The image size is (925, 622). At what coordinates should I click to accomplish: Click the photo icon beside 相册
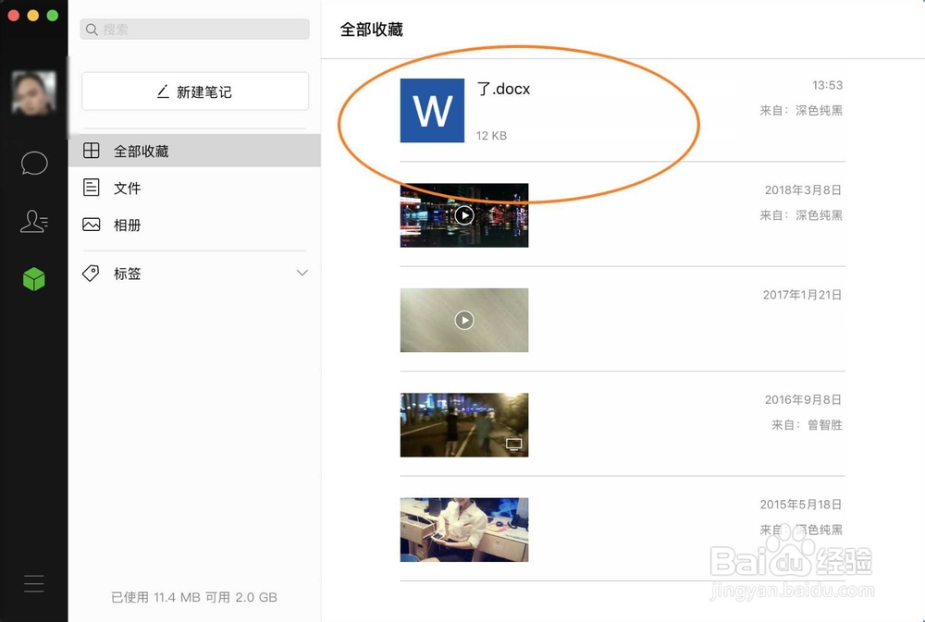click(92, 224)
